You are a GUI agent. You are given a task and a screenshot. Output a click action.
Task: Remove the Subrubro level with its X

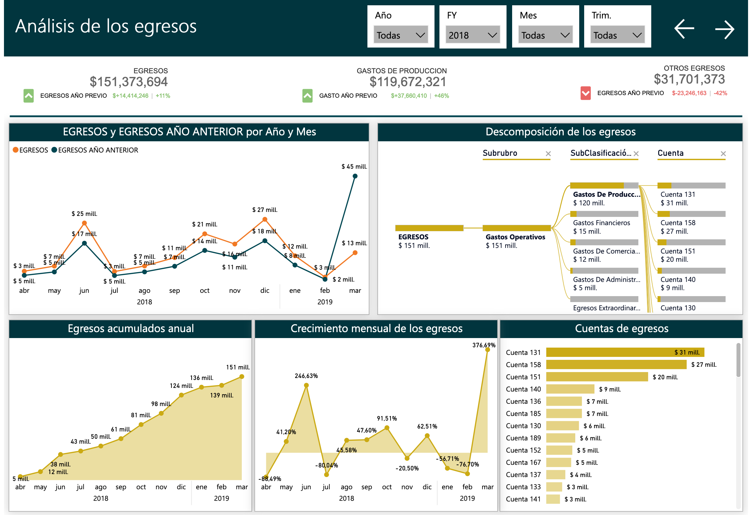coord(548,154)
